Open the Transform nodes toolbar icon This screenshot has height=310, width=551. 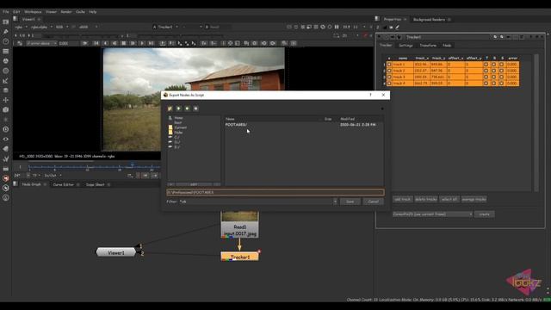coord(6,100)
